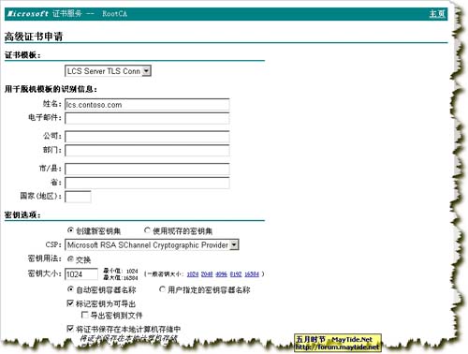Click the 公司 text field
Image resolution: width=468 pixels, height=354 pixels.
click(147, 137)
